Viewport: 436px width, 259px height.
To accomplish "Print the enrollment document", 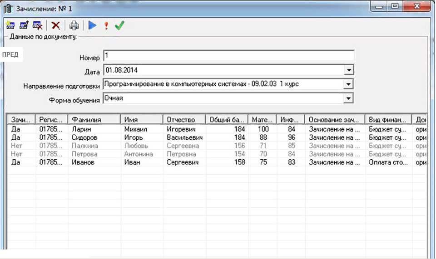I will 74,26.
